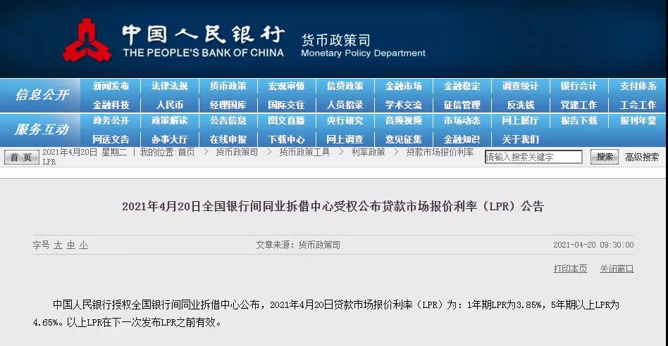The height and width of the screenshot is (346, 668).
Task: Open the 新闻发布 menu item
Action: click(x=111, y=86)
